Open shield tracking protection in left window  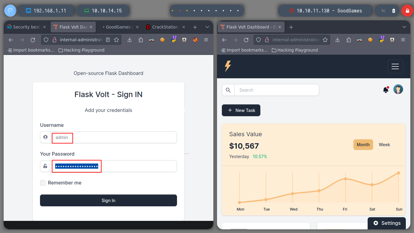click(46, 40)
